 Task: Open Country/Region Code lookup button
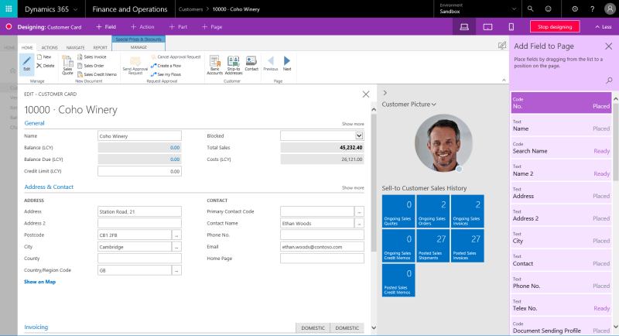[x=176, y=270]
